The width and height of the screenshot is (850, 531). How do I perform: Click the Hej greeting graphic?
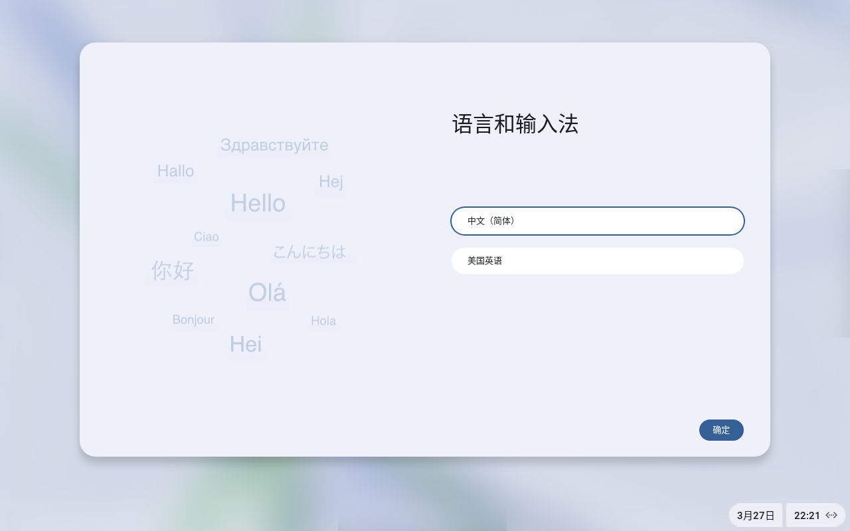[331, 181]
